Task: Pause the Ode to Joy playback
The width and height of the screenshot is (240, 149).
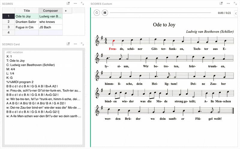Action: (105, 13)
